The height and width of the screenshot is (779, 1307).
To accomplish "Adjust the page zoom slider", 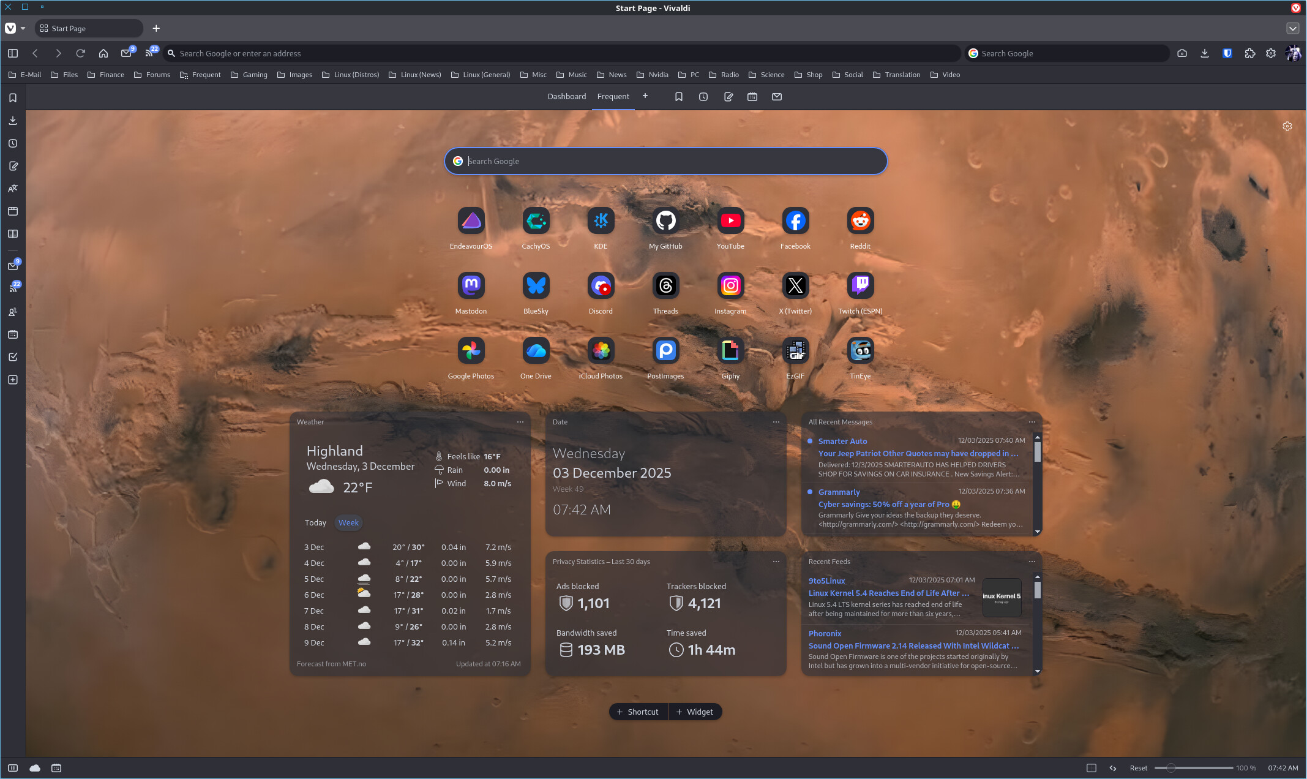I will pyautogui.click(x=1170, y=768).
